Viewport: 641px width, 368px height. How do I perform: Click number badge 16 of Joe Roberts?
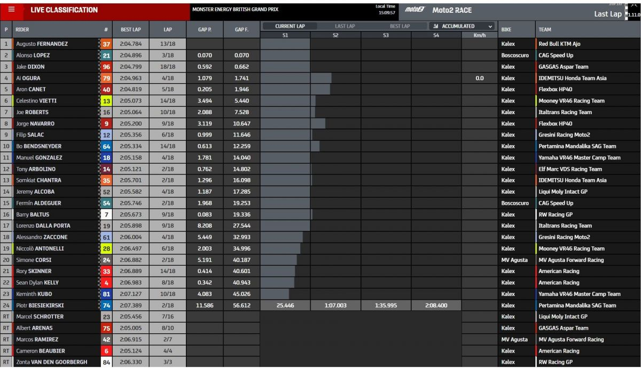coord(106,113)
